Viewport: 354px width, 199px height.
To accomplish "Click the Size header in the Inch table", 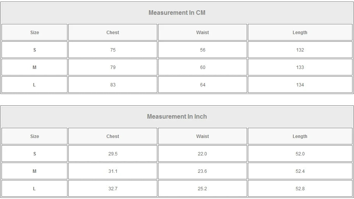I will click(34, 136).
